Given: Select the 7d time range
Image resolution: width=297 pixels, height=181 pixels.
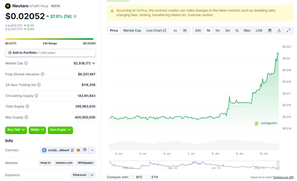Looking at the screenshot, I should 208,30.
